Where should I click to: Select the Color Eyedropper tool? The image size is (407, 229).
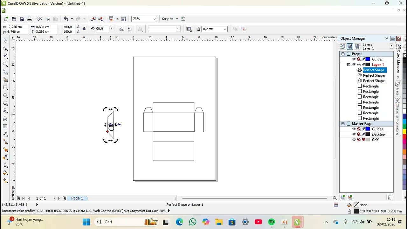(5, 157)
